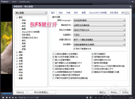Click the Play button in the player bar
Image resolution: width=135 pixels, height=99 pixels.
[3, 98]
